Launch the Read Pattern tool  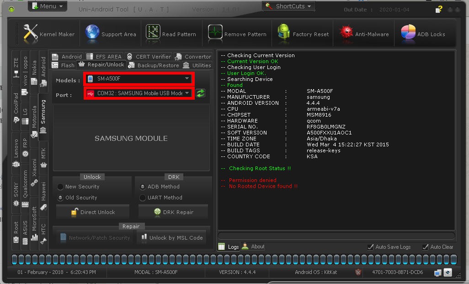[171, 34]
